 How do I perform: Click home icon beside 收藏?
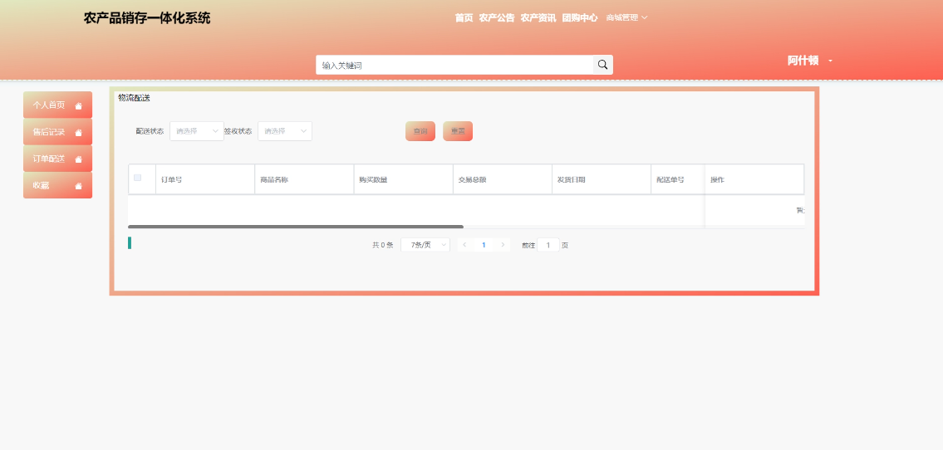[78, 186]
